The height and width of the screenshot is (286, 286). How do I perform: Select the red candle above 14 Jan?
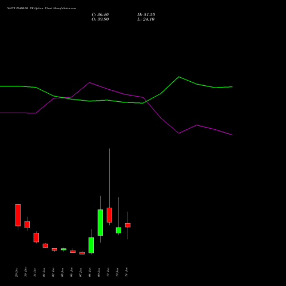point(128,225)
